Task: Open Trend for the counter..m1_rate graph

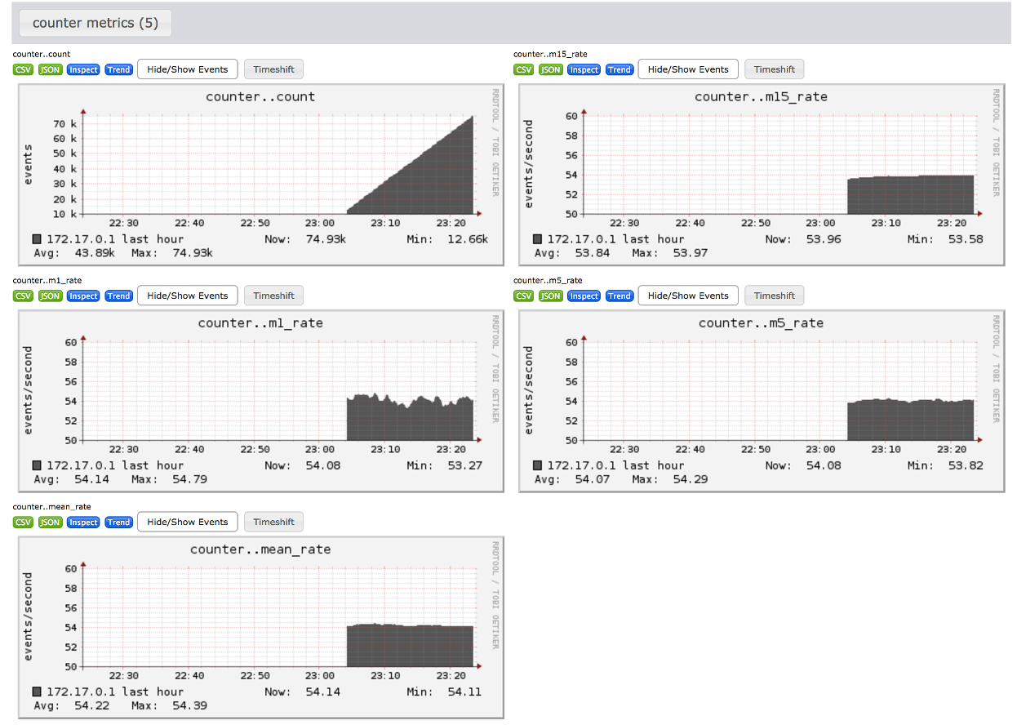Action: 118,296
